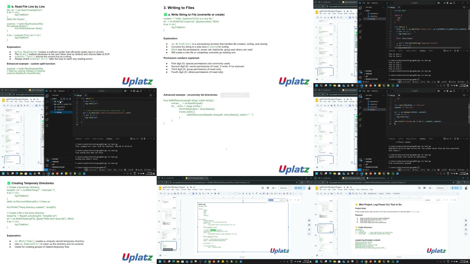This screenshot has width=470, height=264.
Task: Open Fit zoom dropdown in main.go Slides toolbar
Action: pyautogui.click(x=187, y=193)
